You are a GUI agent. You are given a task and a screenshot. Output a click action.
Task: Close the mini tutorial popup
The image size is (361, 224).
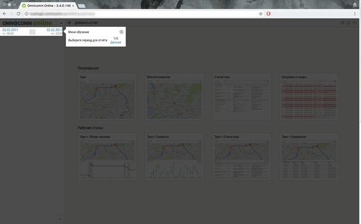(121, 32)
